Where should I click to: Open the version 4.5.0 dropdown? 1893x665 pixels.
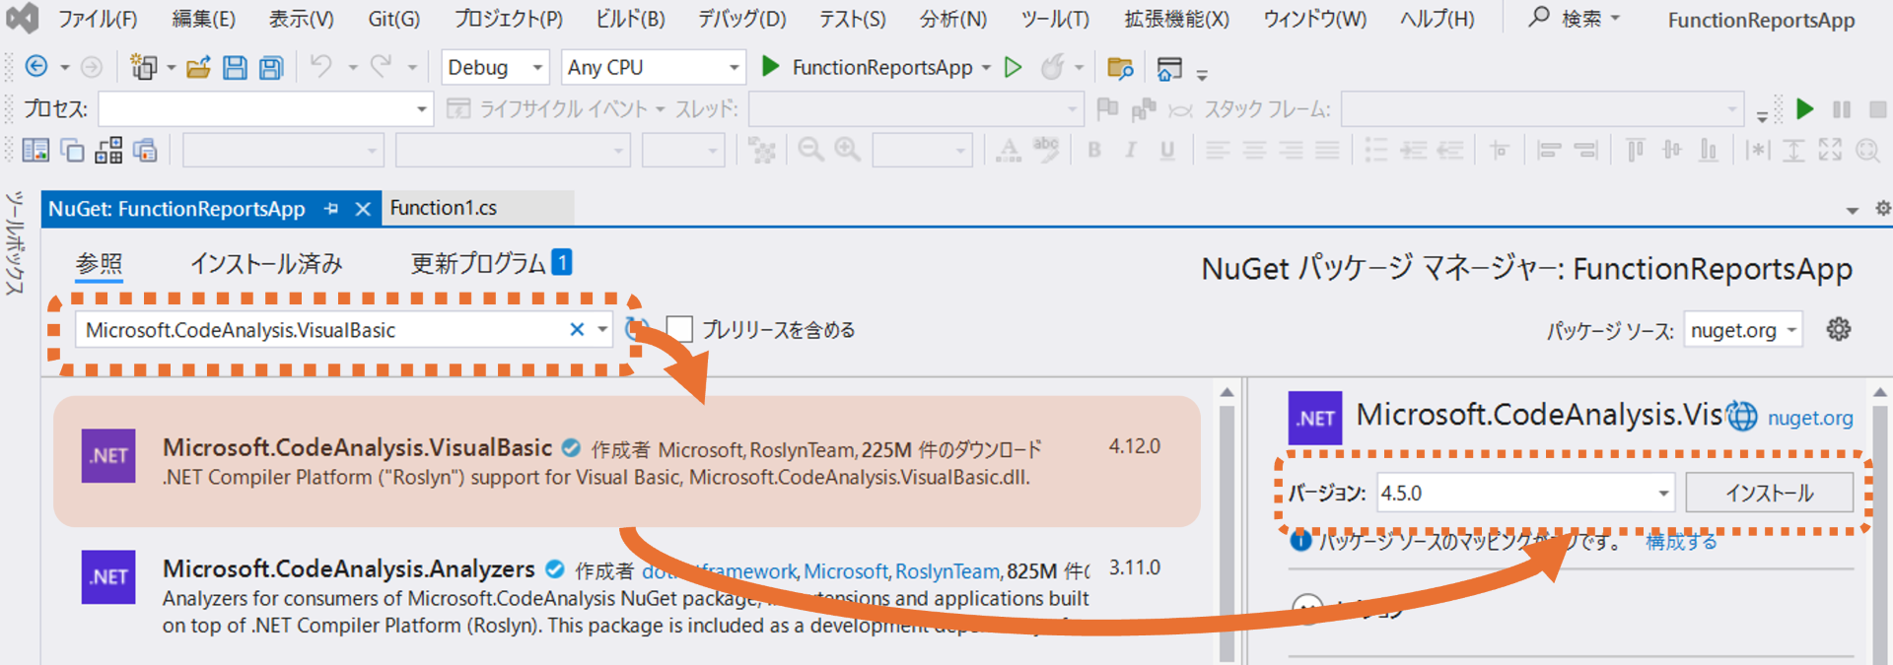pyautogui.click(x=1525, y=493)
